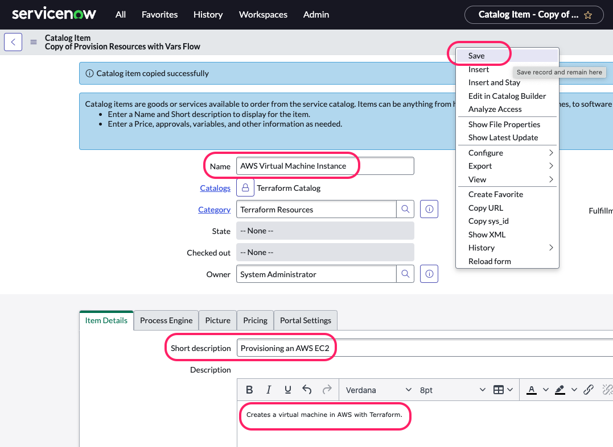This screenshot has height=447, width=613.
Task: Apply Bold formatting in the description editor
Action: 249,390
